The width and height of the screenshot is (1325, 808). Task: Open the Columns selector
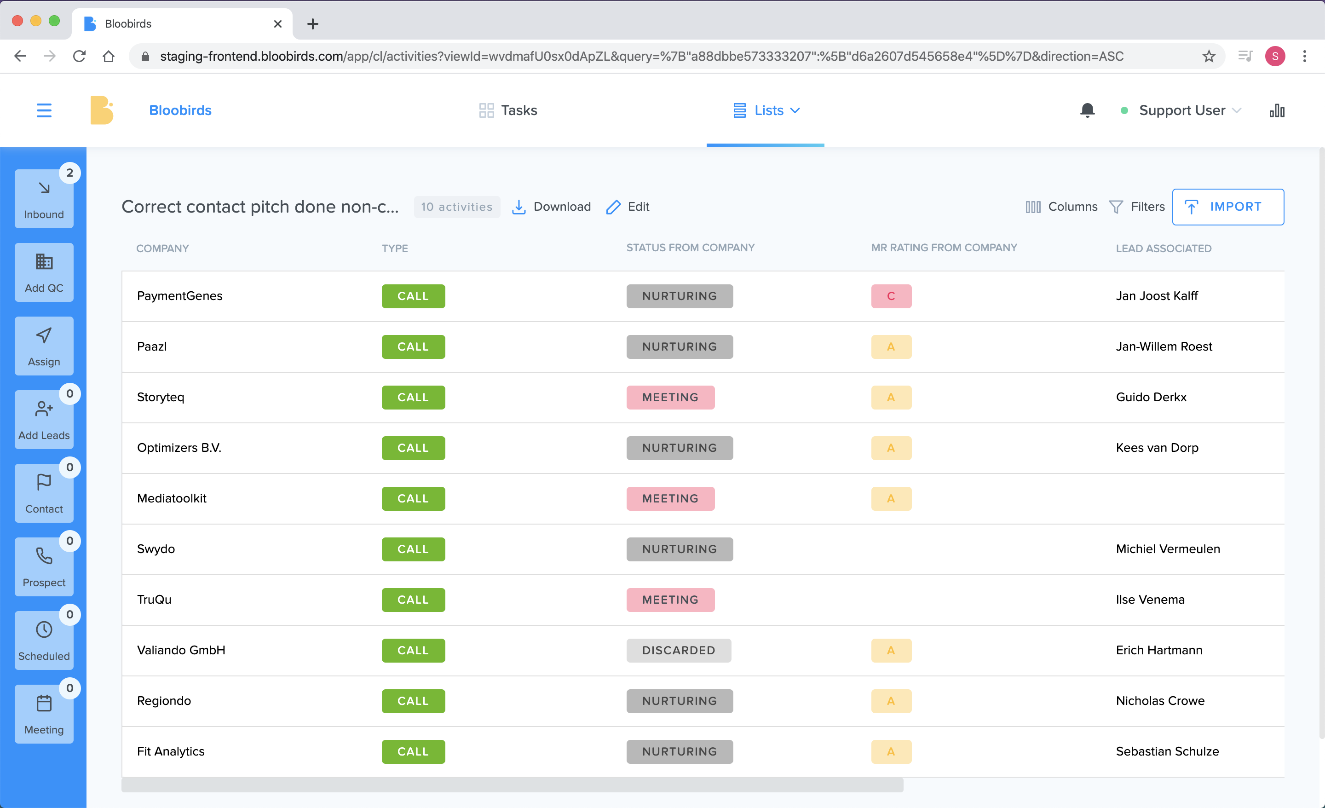pyautogui.click(x=1061, y=207)
